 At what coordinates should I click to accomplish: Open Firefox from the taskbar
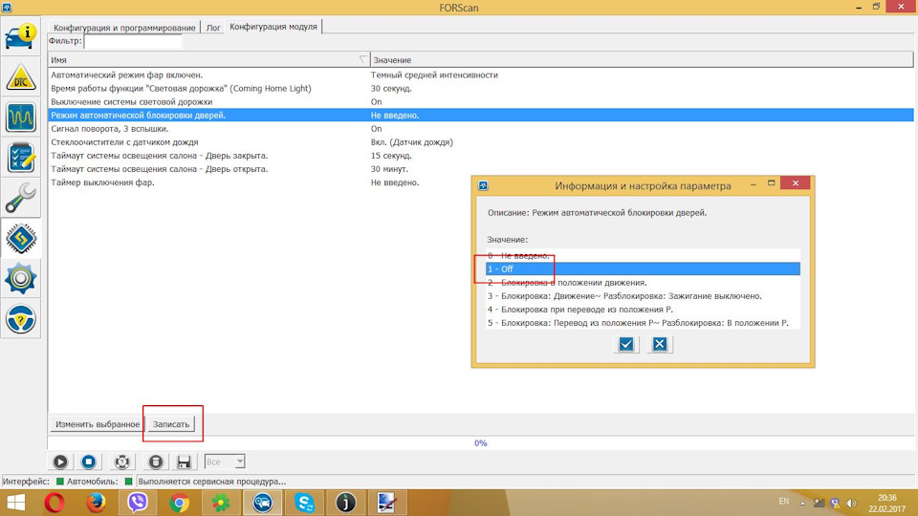[x=96, y=503]
